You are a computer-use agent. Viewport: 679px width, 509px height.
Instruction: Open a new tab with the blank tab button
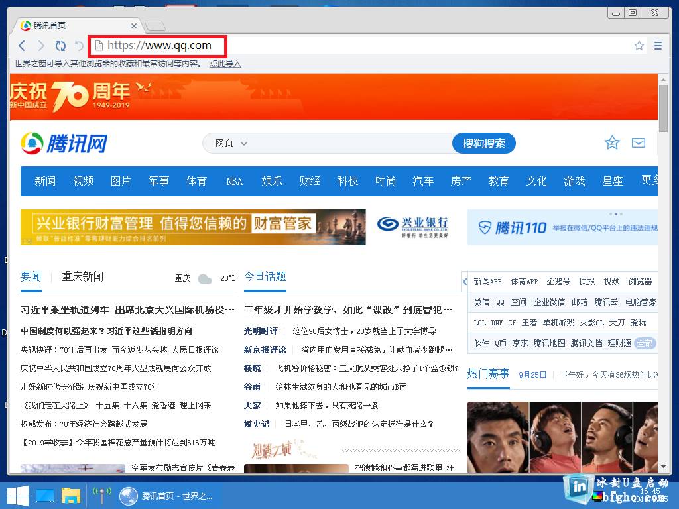click(x=155, y=26)
